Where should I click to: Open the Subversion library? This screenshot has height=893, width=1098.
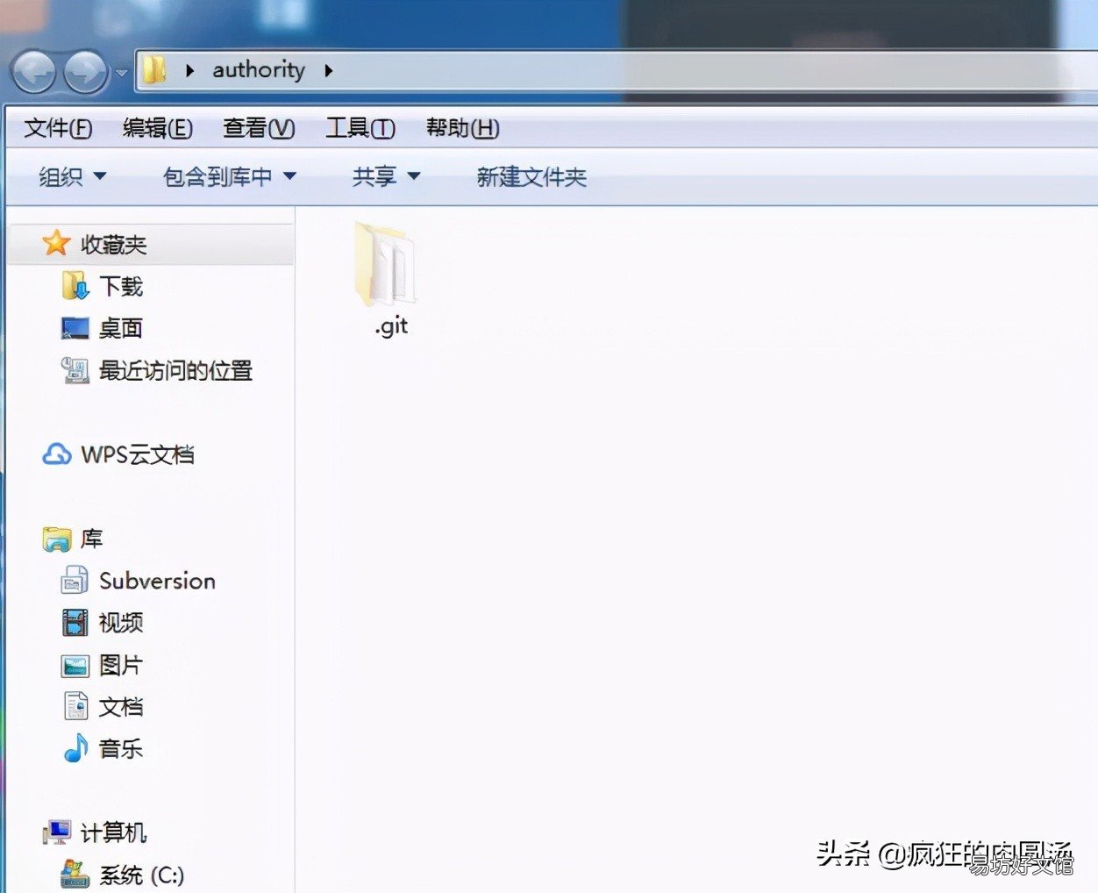(x=157, y=581)
